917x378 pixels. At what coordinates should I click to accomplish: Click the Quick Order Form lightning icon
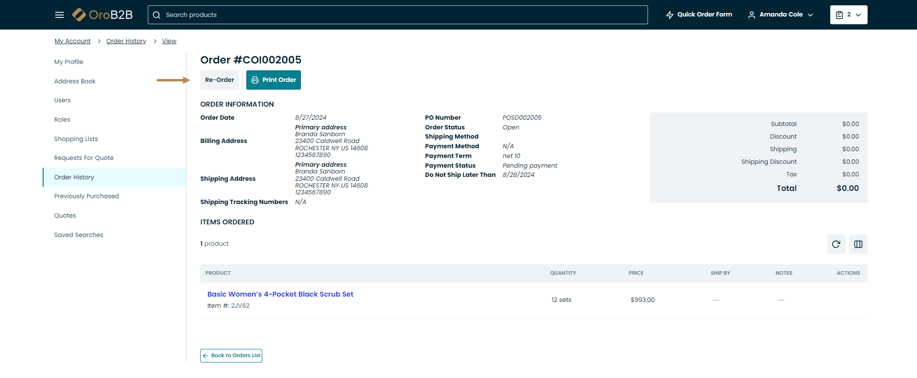point(670,15)
